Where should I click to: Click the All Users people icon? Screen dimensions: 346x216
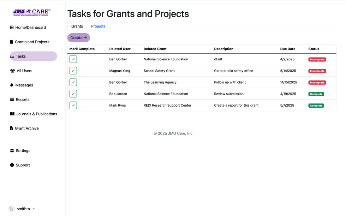[12, 71]
